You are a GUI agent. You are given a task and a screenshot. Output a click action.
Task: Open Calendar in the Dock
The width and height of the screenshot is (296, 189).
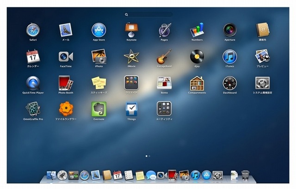117,175
